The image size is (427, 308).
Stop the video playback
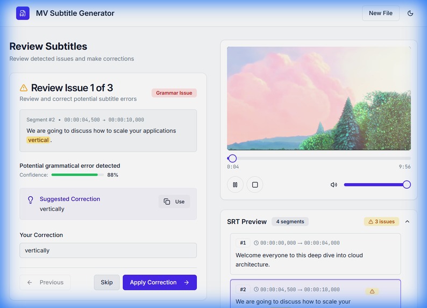[255, 185]
